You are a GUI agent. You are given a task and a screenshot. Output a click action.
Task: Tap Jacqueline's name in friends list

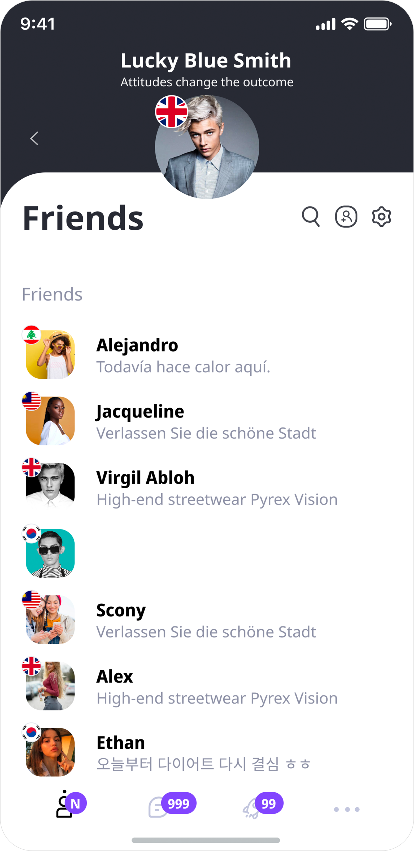(x=140, y=412)
